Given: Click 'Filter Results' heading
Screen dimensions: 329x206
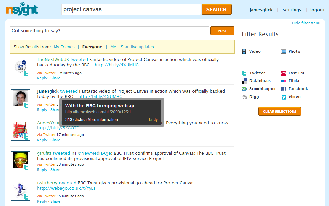Looking at the screenshot, I should 260,34.
